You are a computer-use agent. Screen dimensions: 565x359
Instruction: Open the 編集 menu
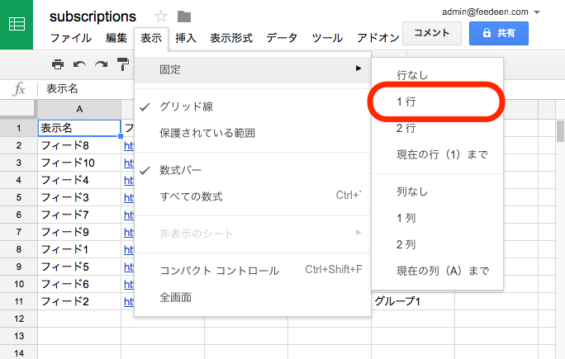pyautogui.click(x=116, y=38)
